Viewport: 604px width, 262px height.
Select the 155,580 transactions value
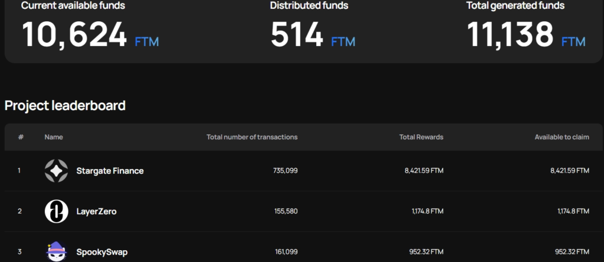[286, 211]
